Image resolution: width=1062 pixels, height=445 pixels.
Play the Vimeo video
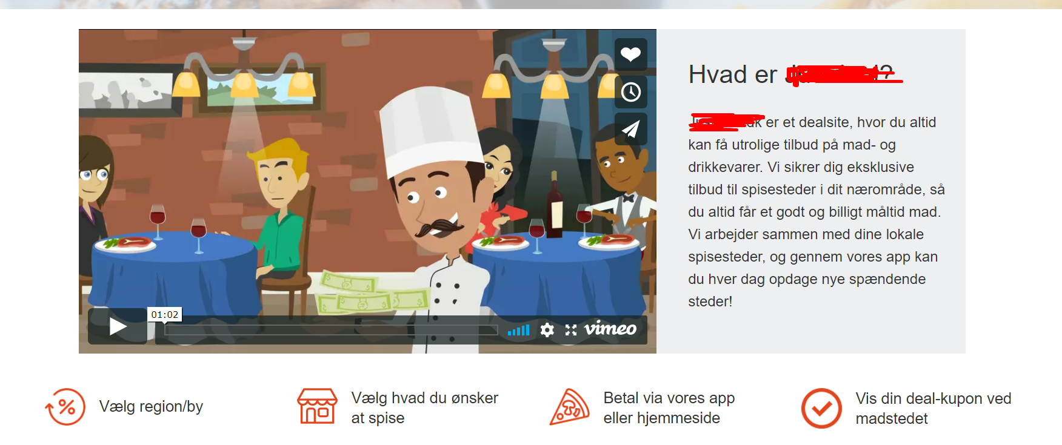click(x=118, y=327)
